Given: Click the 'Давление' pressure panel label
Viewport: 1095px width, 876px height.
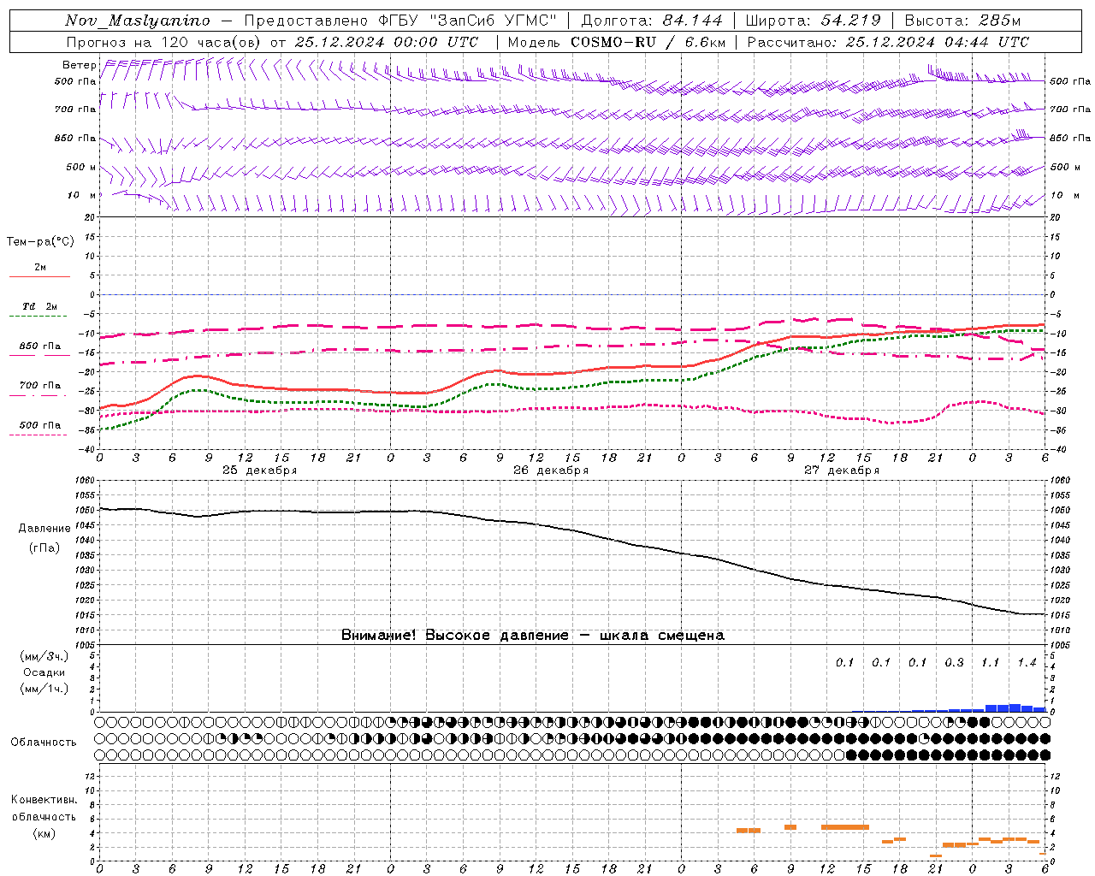Looking at the screenshot, I should 44,529.
